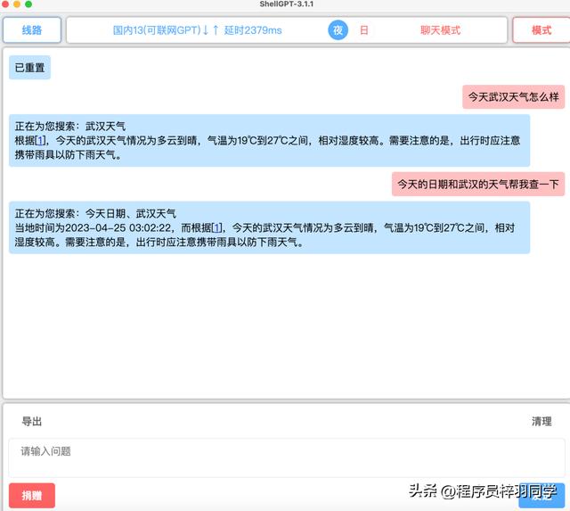
Task: Open the 模式 menu button
Action: tap(541, 30)
